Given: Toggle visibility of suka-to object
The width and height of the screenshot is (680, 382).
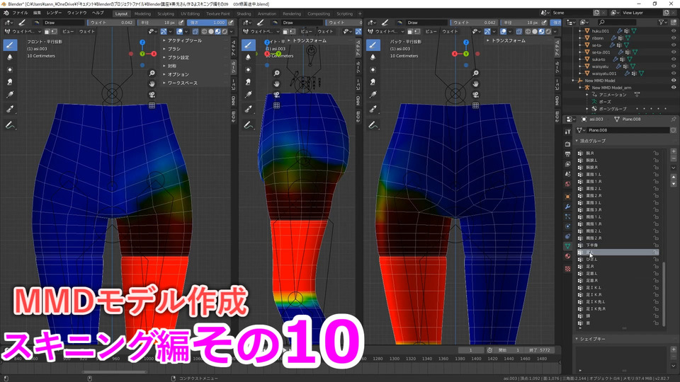Looking at the screenshot, I should [674, 59].
